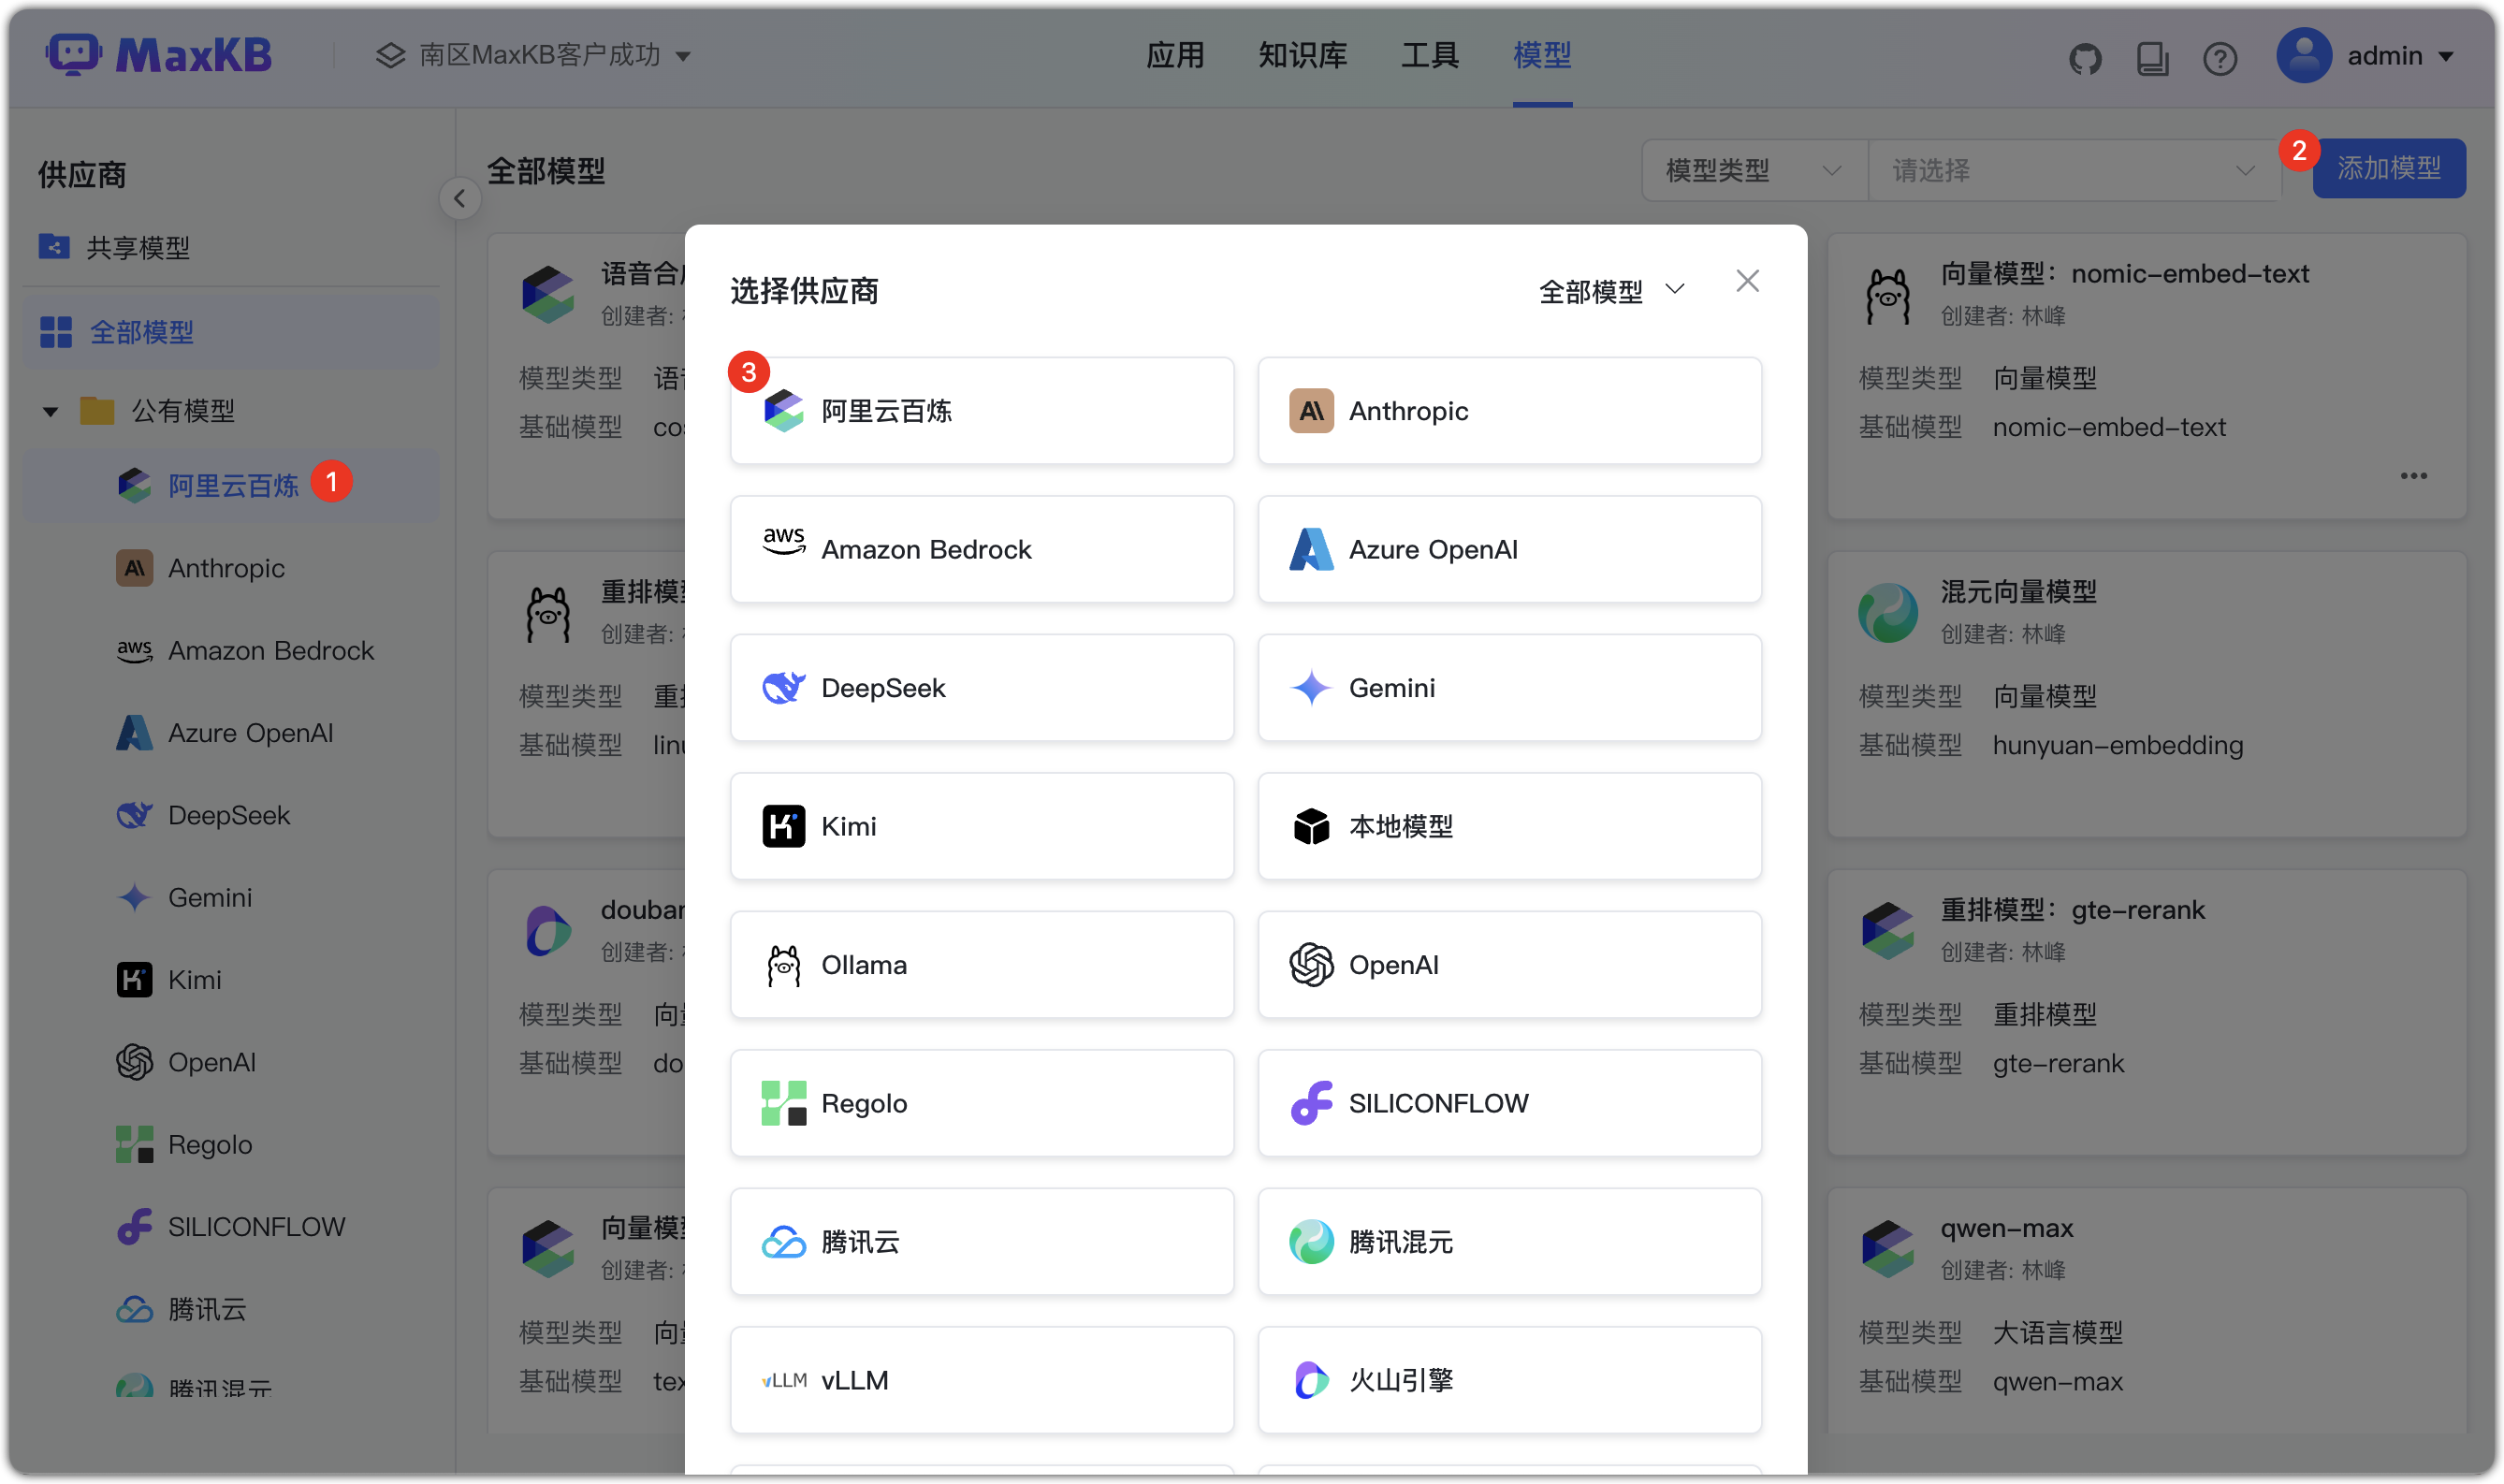Close the 选择供应商 dialog
The height and width of the screenshot is (1484, 2504).
(1747, 281)
